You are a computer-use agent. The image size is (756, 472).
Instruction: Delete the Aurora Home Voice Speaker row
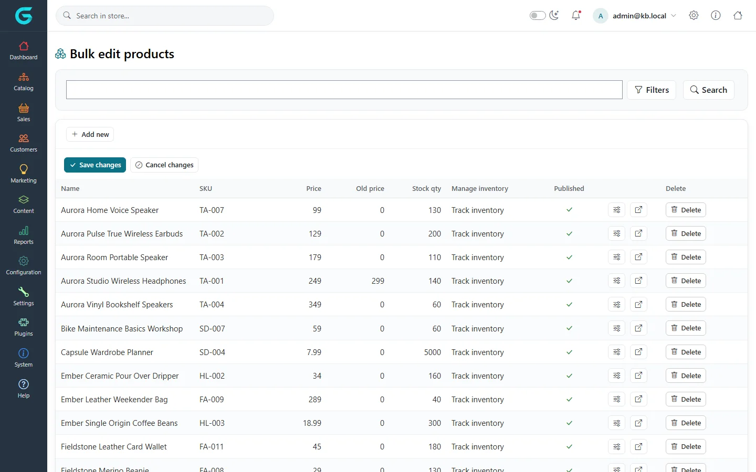click(x=686, y=210)
